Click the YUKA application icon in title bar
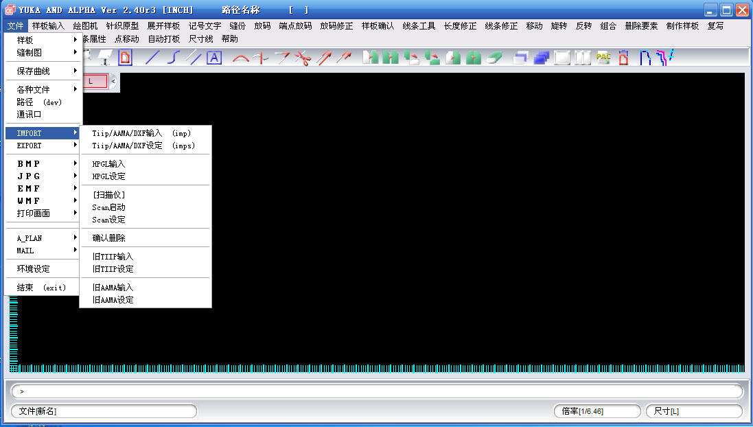The image size is (753, 427). point(10,10)
